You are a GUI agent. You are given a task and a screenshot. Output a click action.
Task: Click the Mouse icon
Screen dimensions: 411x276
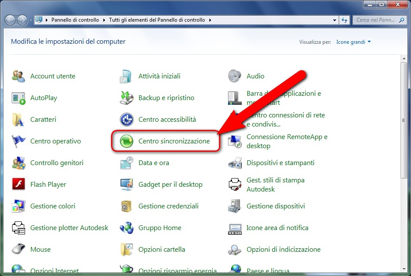click(19, 250)
